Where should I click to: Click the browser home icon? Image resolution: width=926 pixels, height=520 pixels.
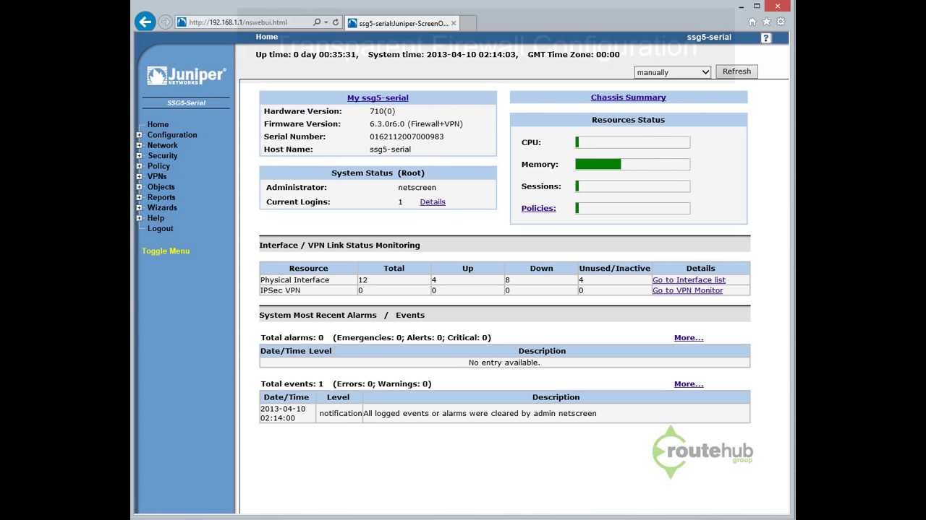click(x=752, y=22)
